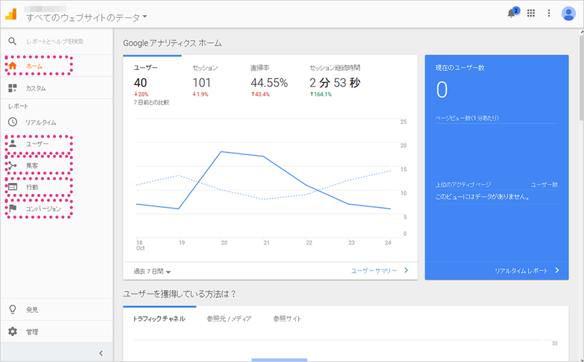The height and width of the screenshot is (362, 584).
Task: Click the 現在のユーザー数 value 0
Action: point(442,90)
